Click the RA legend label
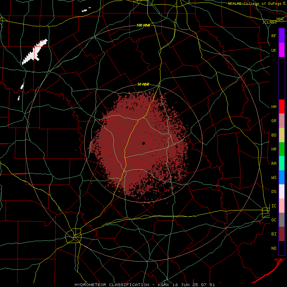The image size is (287, 287). point(274,164)
